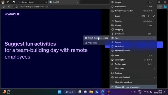Viewport: 168px width, 95px height.
Task: Expand the Apps submenu
Action: (133, 38)
